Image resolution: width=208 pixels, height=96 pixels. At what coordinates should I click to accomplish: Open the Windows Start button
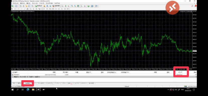[13, 90]
